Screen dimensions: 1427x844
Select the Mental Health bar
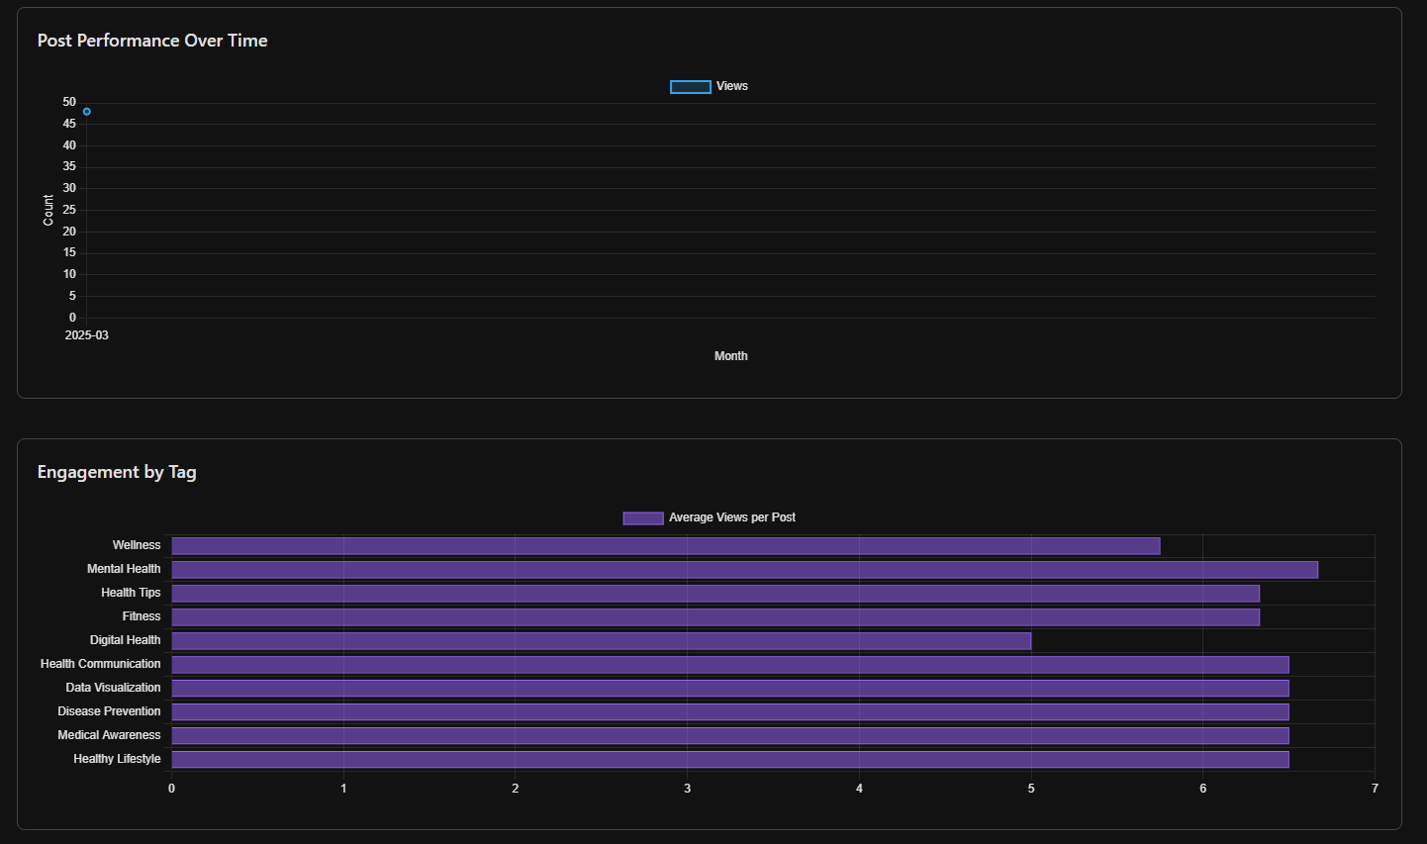tap(744, 570)
